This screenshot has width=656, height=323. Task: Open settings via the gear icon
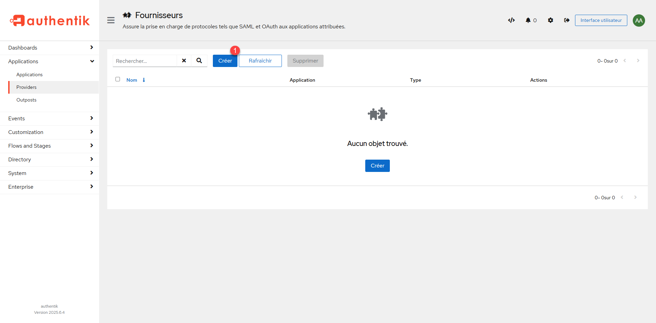(550, 20)
